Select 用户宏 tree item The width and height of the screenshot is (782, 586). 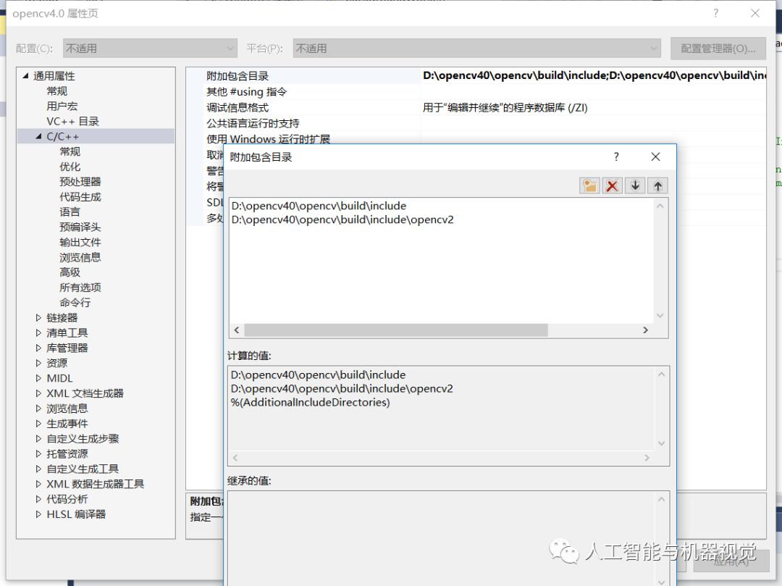pos(62,106)
